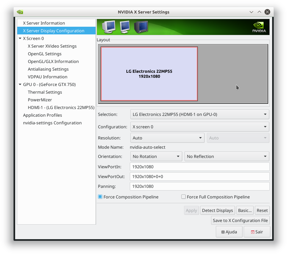Open the No Rotation orientation dropdown

point(156,156)
